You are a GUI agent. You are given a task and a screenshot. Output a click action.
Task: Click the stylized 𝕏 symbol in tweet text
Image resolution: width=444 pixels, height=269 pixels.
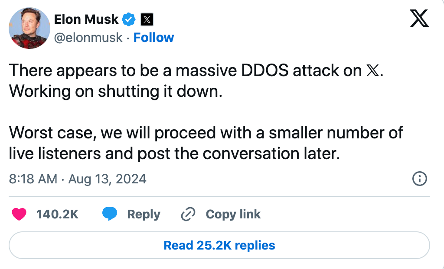tap(372, 70)
